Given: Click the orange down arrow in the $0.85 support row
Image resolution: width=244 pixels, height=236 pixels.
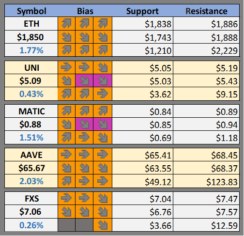Looking at the screenshot, I should point(66,124).
